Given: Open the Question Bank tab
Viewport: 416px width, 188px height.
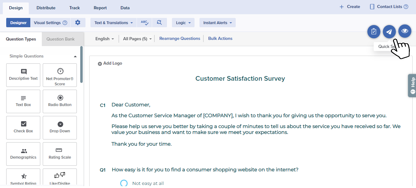Looking at the screenshot, I should coord(60,39).
